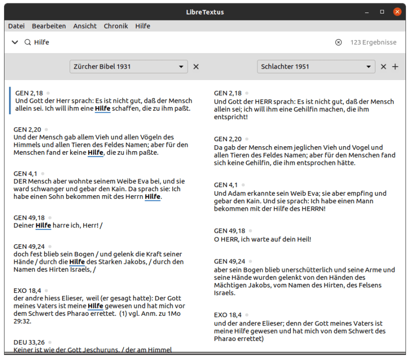410x359 pixels.
Task: Click highlighted Hilfe in Zürcher GEN 4,1
Action: [153, 197]
